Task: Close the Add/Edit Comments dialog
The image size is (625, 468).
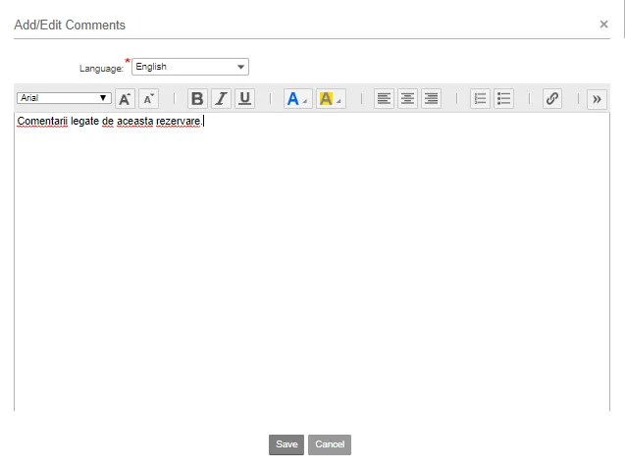Action: [x=603, y=25]
